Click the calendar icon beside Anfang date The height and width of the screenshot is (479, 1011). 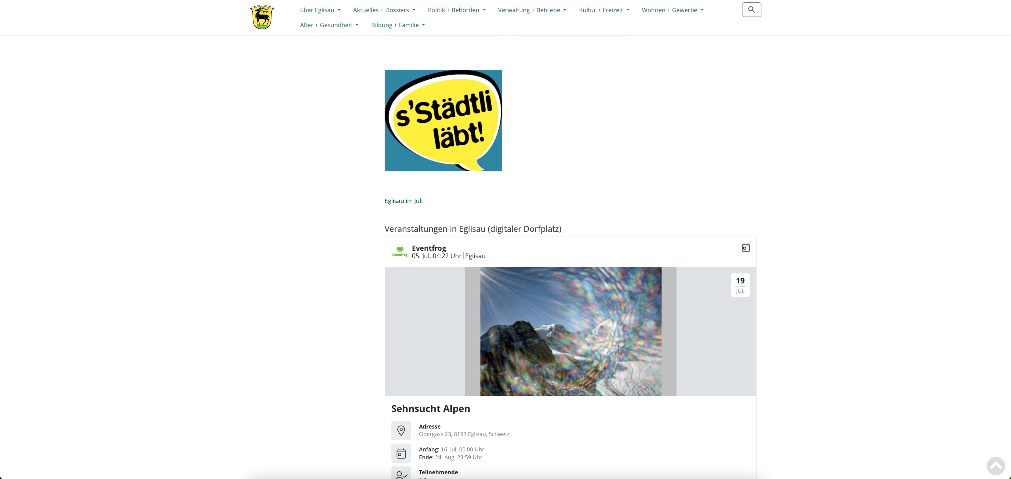(x=401, y=453)
